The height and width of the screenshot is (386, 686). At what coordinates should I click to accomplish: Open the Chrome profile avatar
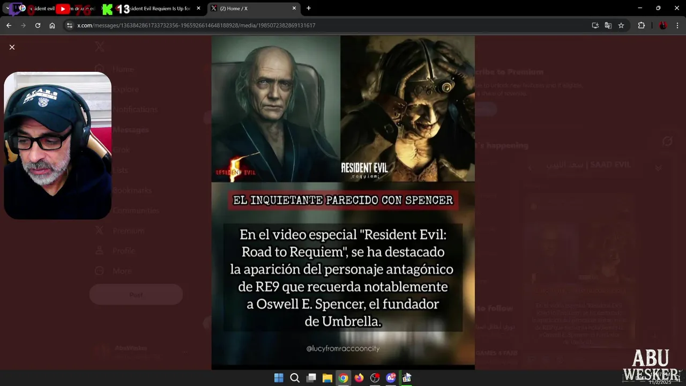point(663,25)
